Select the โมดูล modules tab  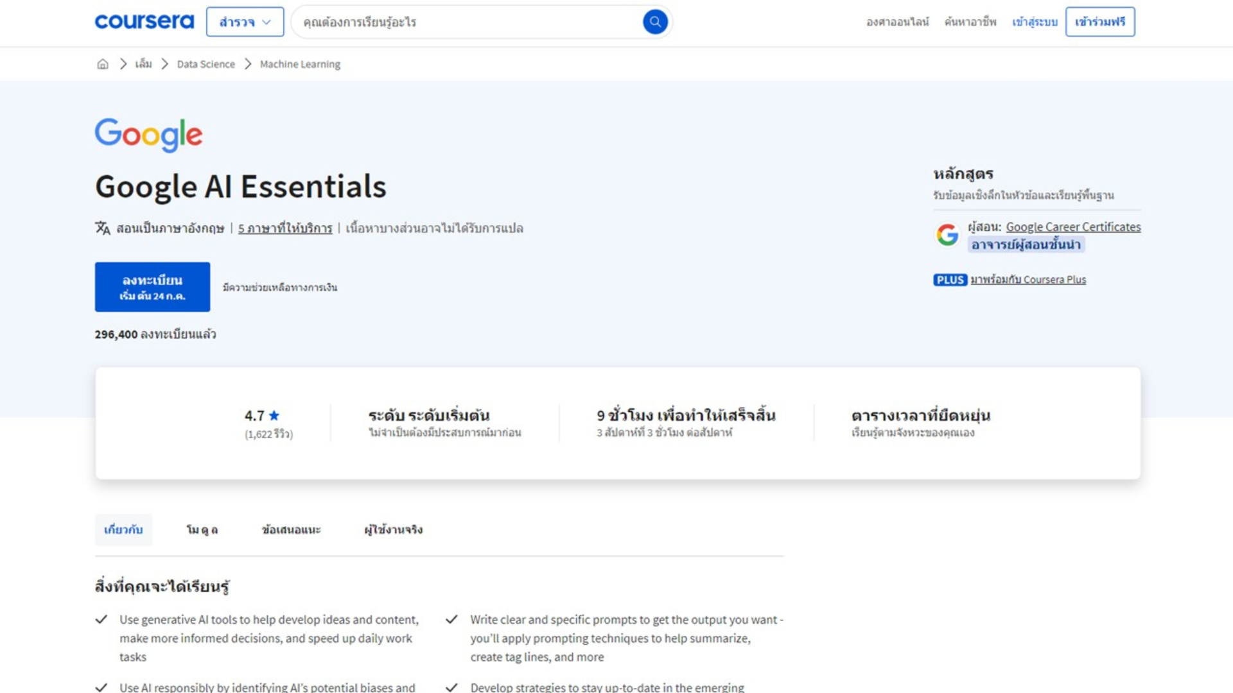[x=202, y=530]
